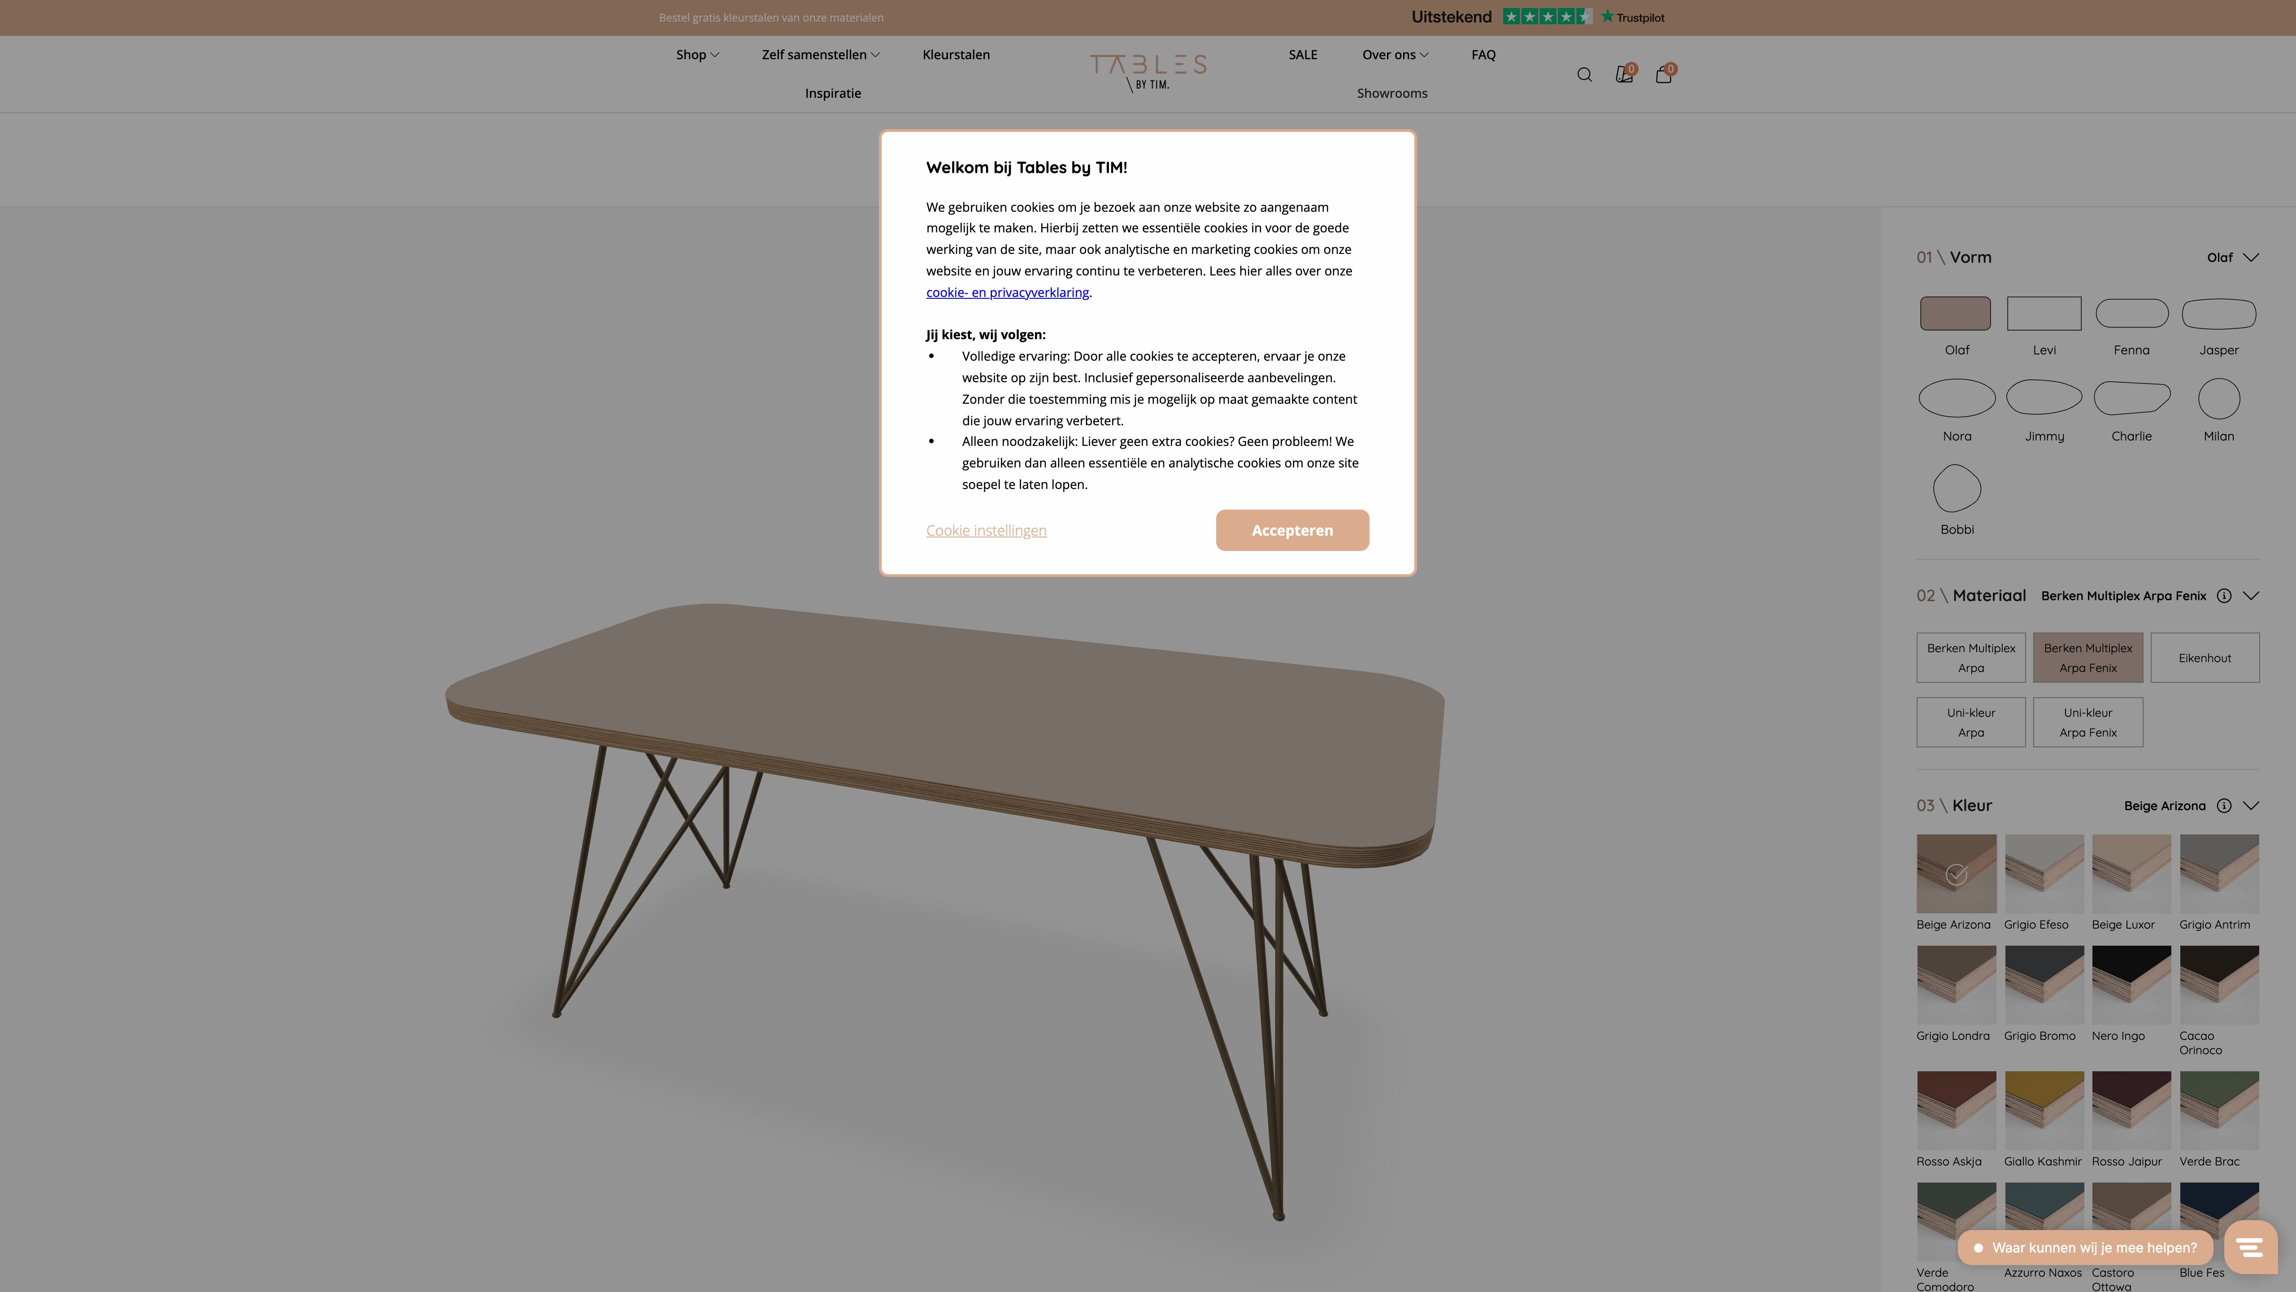Click the Accepteren button

pyautogui.click(x=1291, y=530)
